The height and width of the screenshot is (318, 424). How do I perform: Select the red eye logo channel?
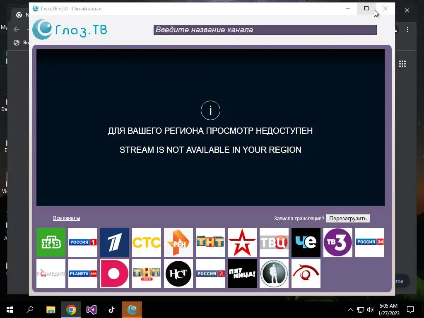(x=306, y=274)
